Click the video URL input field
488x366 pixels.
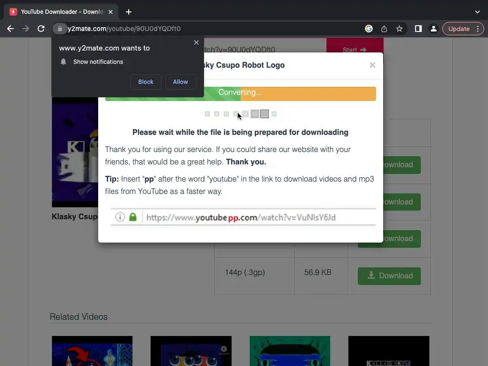tap(265, 45)
